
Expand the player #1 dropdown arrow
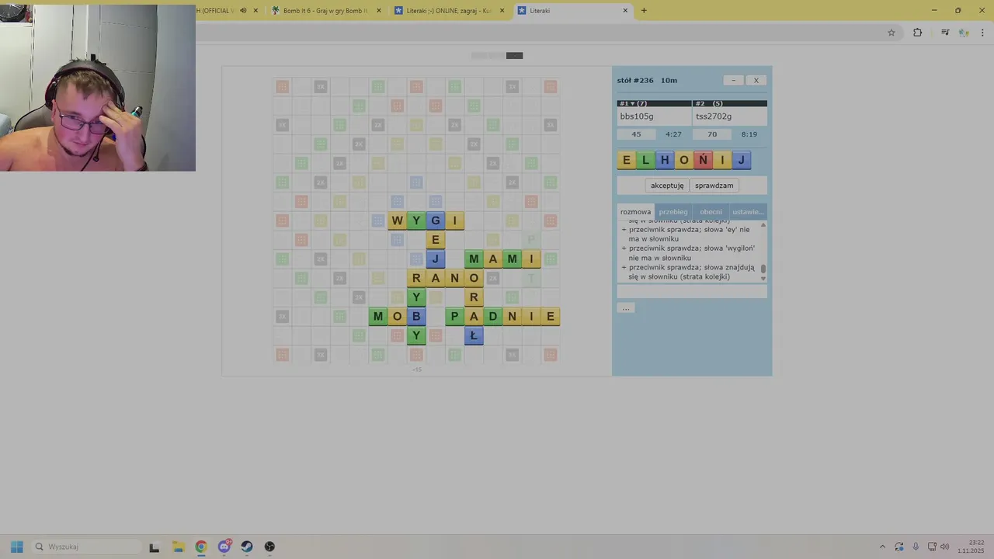point(632,103)
